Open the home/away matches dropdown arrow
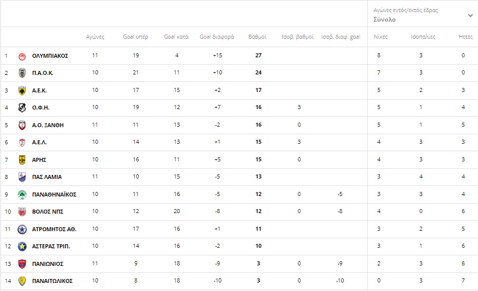Screen dimensions: 478x291 470,16
